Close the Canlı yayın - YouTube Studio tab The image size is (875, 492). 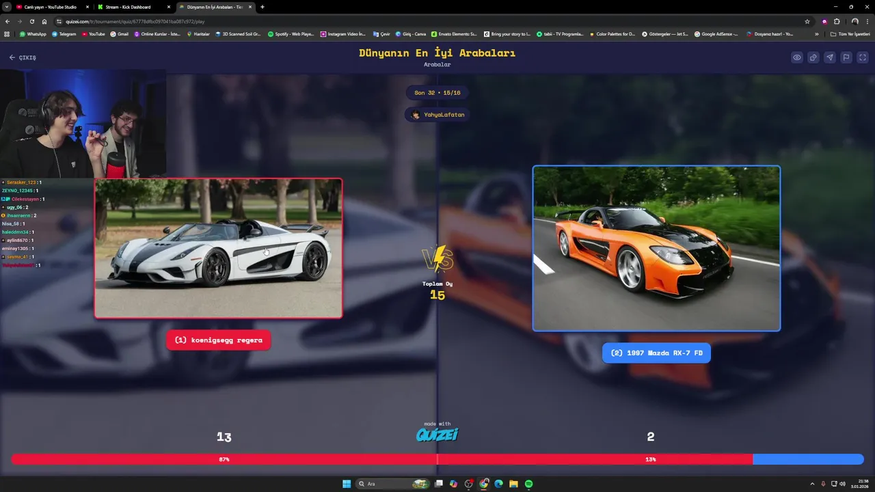click(87, 7)
